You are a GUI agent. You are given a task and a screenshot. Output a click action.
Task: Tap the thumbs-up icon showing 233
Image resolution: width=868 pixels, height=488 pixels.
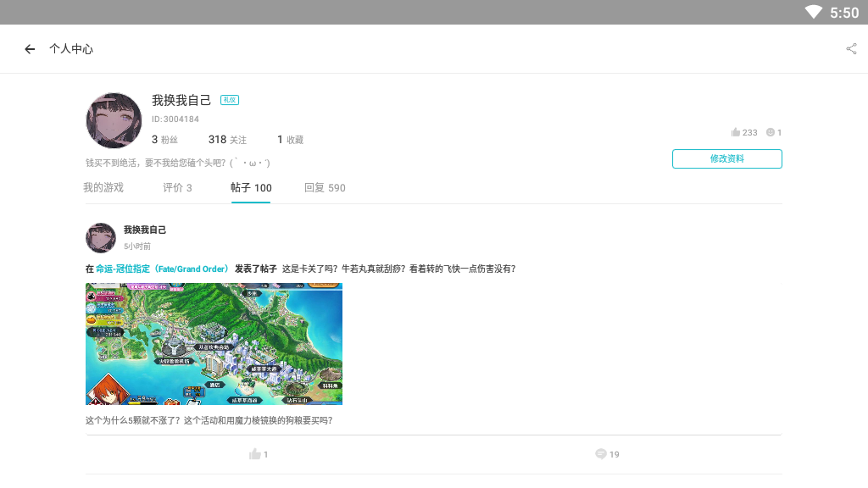(736, 132)
